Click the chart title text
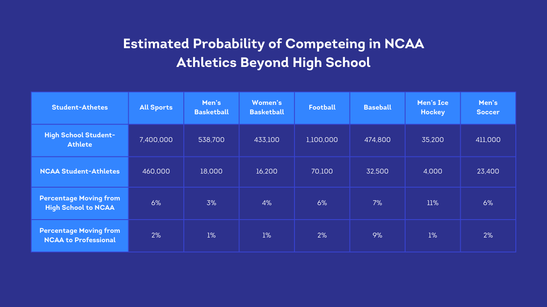The height and width of the screenshot is (307, 547). (x=273, y=53)
